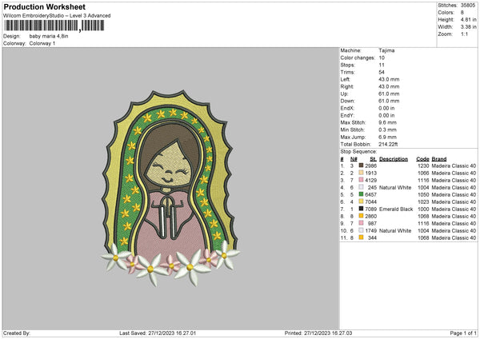Screen dimensions: 480x339
Task: Select the white swatch with stitch count 1749
Action: tap(362, 230)
